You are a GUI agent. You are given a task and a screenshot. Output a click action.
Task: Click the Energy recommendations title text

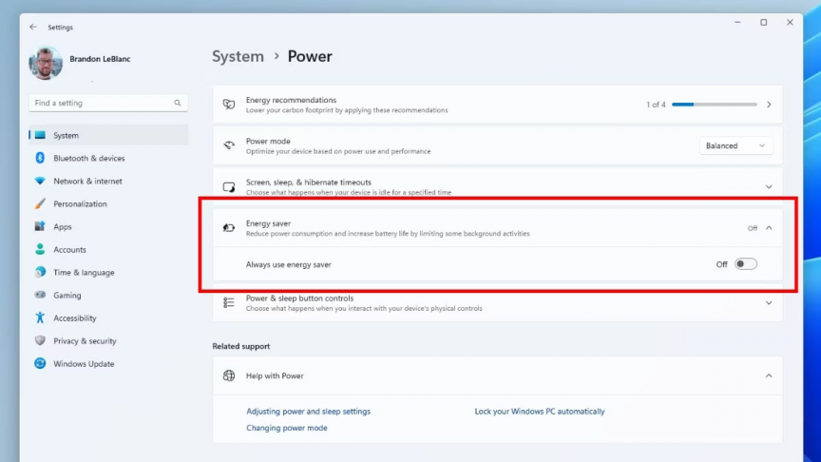[x=291, y=100]
